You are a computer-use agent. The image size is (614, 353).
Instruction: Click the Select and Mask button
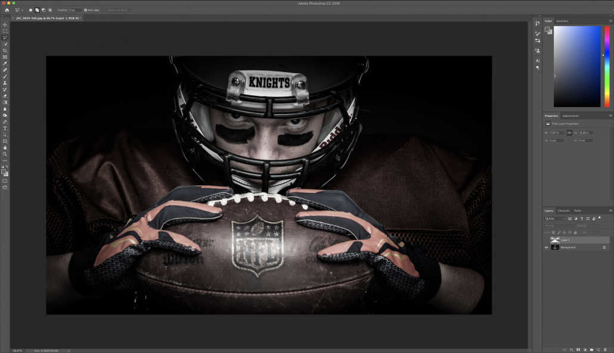[117, 10]
